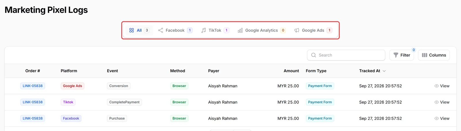Click the Google Ads megaphone icon
The image size is (461, 131).
pos(297,30)
